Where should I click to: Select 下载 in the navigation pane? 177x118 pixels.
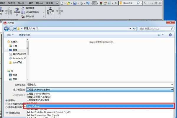(13, 46)
